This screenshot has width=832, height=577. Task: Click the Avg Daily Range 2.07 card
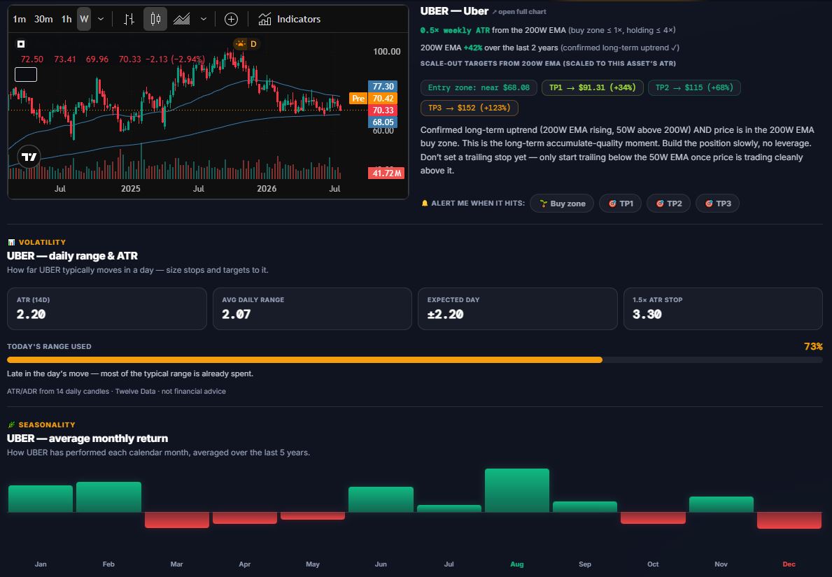(x=312, y=308)
